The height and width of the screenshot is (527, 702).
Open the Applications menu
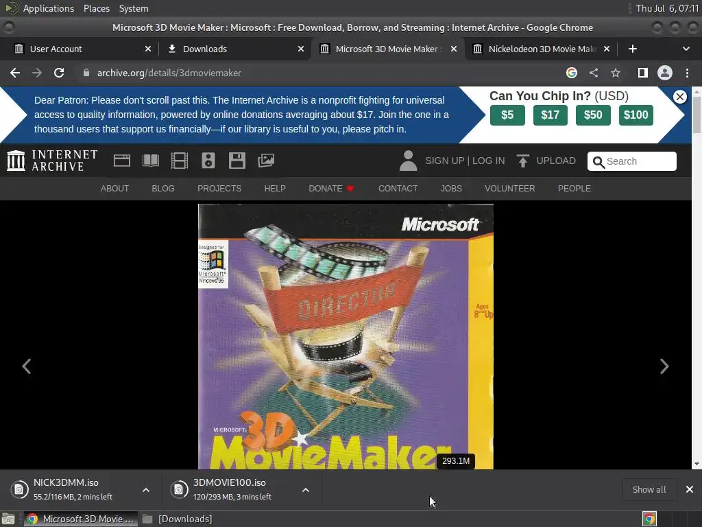[49, 8]
